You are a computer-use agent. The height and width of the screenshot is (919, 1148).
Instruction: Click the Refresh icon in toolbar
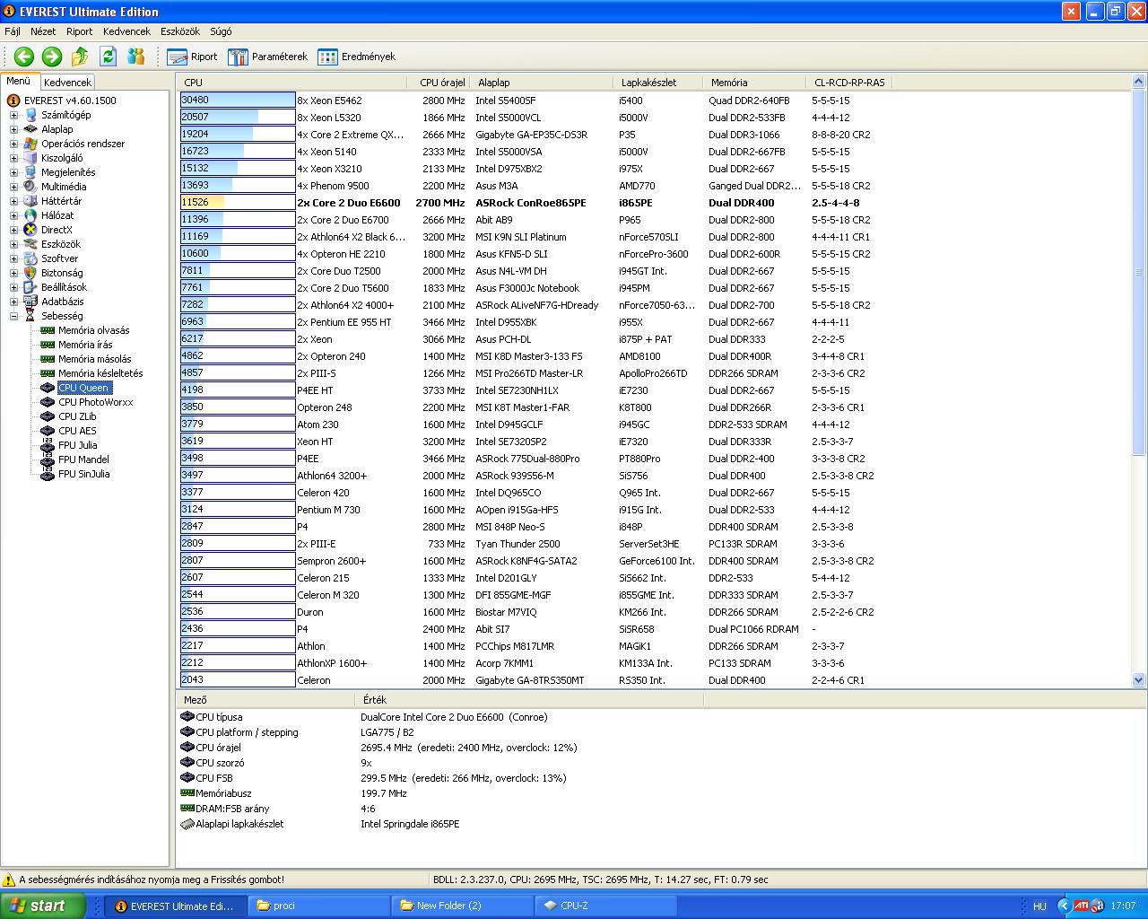pyautogui.click(x=109, y=57)
